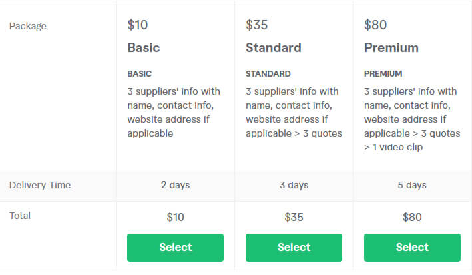The image size is (472, 275).
Task: Select the Standard package button
Action: [x=294, y=247]
